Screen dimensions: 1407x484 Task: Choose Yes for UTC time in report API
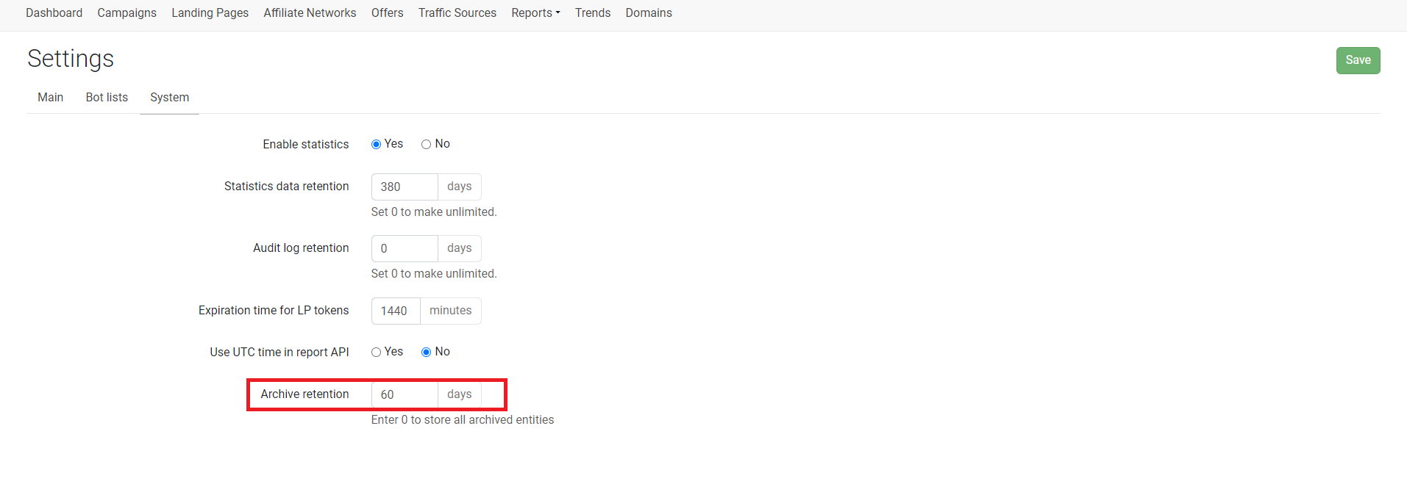tap(376, 353)
